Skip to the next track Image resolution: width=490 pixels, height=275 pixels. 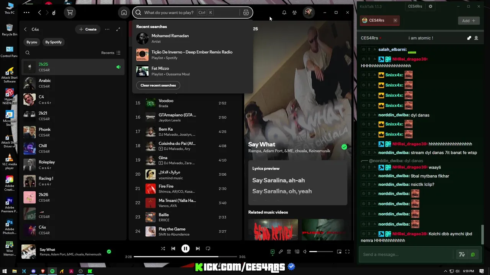click(198, 249)
